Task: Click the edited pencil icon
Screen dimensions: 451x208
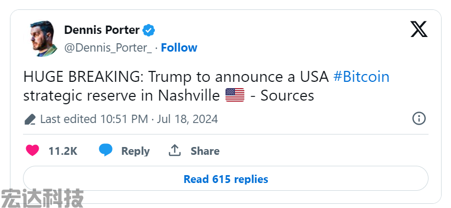Action: point(30,119)
